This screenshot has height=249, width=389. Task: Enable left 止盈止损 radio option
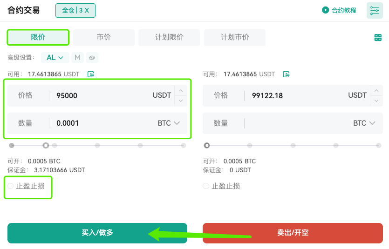pos(10,186)
